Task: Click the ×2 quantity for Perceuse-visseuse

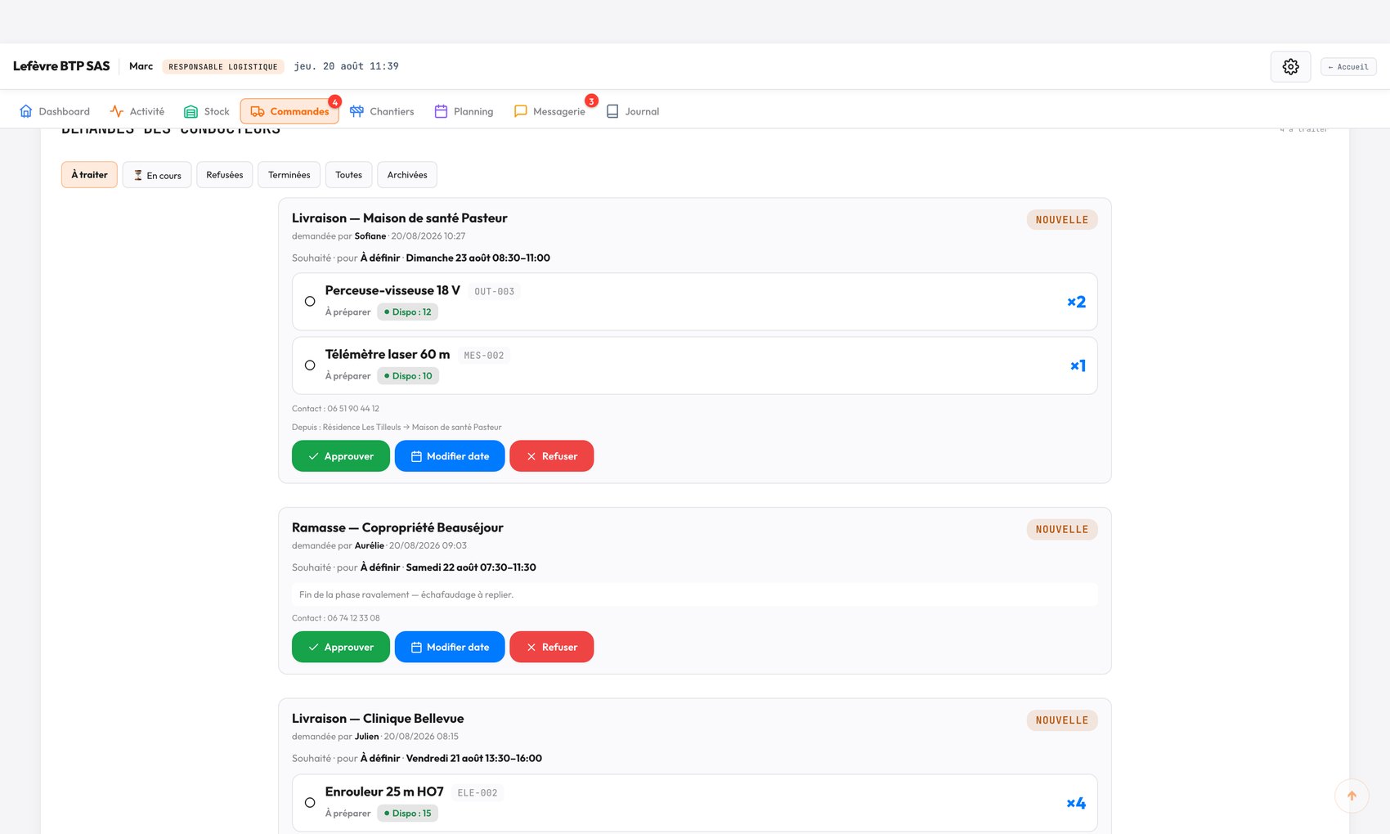Action: pyautogui.click(x=1076, y=302)
